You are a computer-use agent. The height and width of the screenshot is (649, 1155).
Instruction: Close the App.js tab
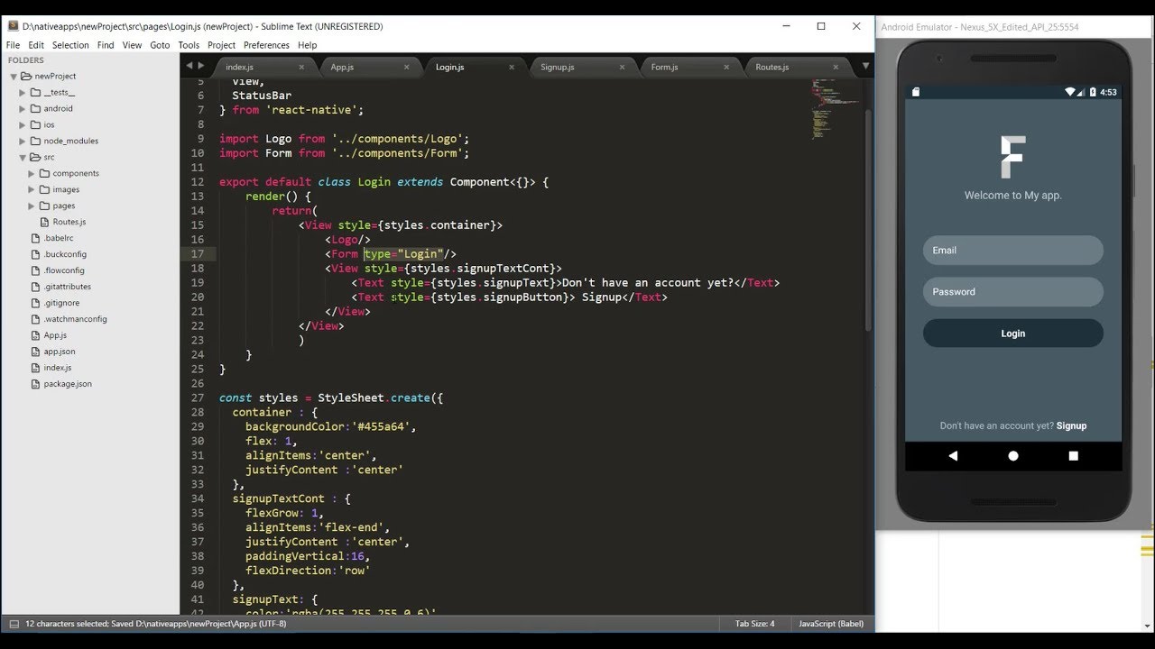[x=407, y=67]
